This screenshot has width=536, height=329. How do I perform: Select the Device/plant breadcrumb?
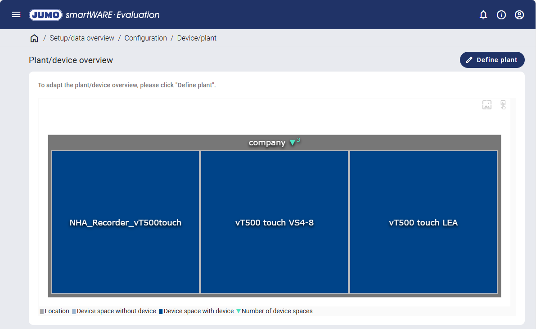(x=197, y=38)
